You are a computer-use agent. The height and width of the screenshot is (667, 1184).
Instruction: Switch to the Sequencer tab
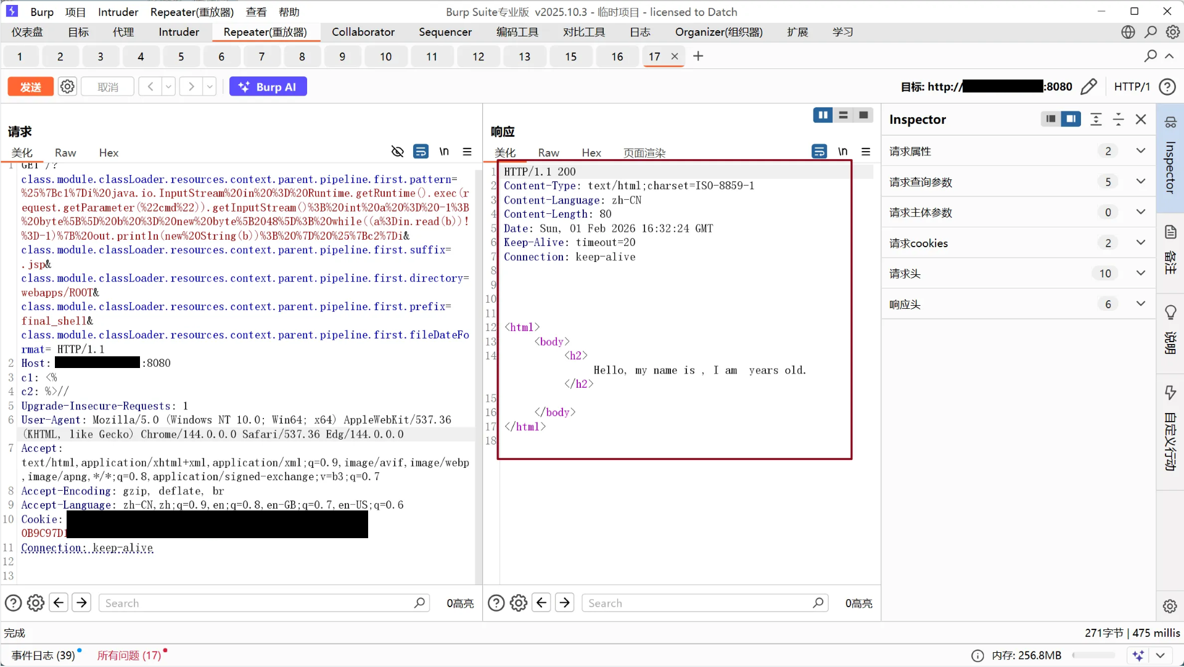click(445, 32)
